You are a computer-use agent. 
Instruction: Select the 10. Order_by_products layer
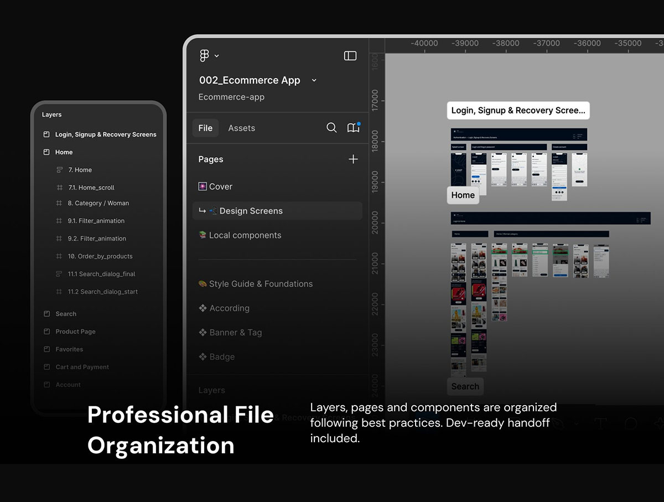pos(100,256)
